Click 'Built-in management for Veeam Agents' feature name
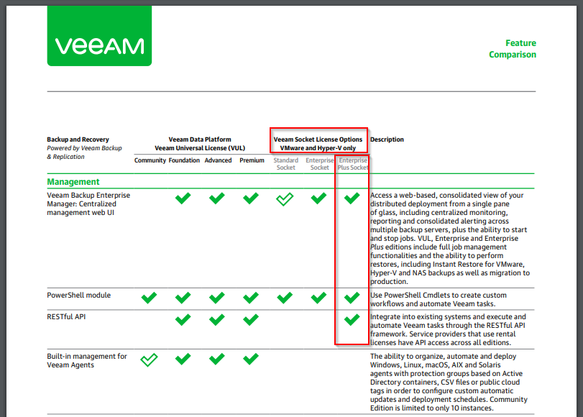583x417 pixels. coord(87,360)
